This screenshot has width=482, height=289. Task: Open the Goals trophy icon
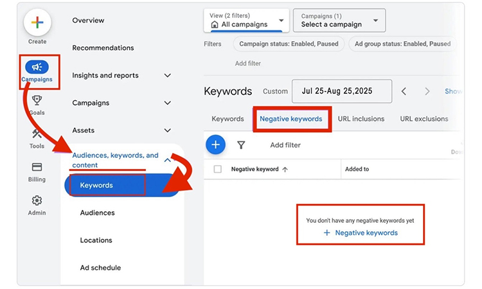37,100
